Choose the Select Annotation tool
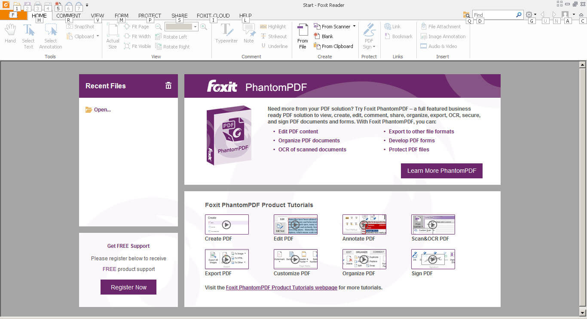The height and width of the screenshot is (319, 587). click(x=51, y=36)
